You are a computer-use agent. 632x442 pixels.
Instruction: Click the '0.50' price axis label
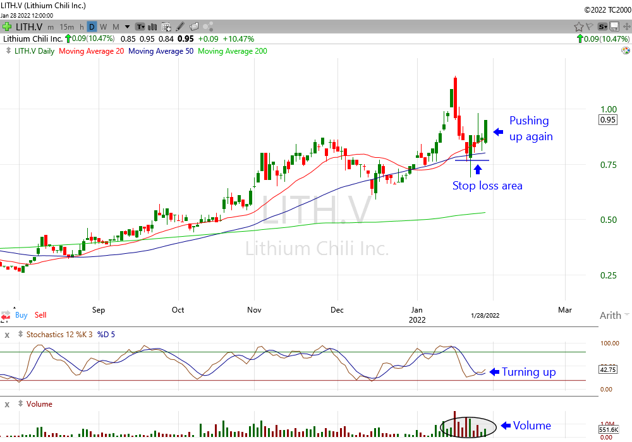coord(609,220)
